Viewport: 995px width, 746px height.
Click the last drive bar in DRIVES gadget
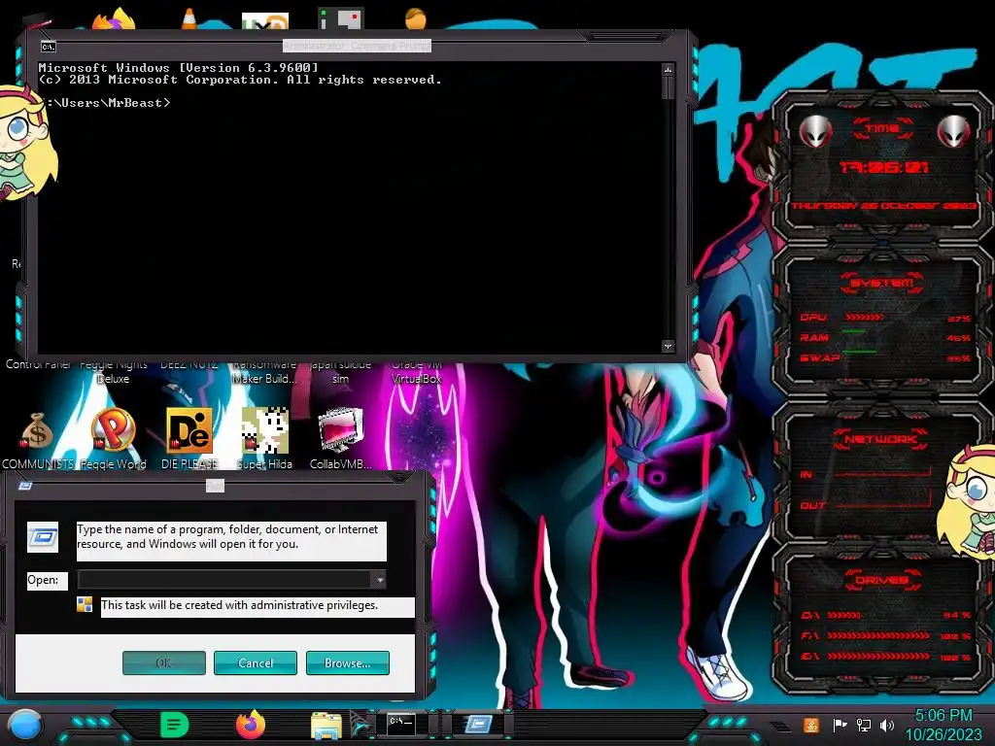(878, 657)
